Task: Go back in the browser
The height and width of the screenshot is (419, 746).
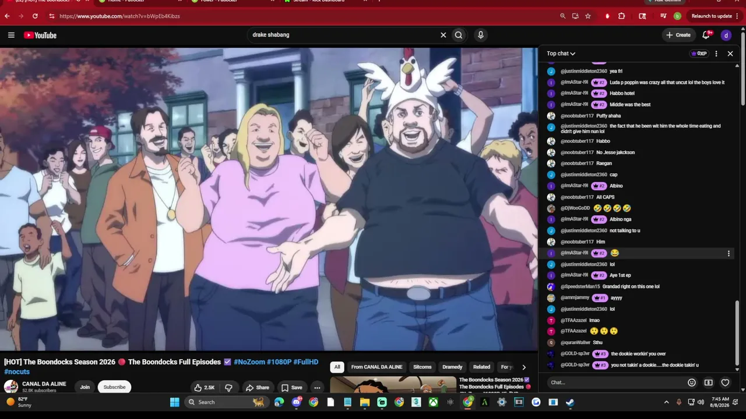Action: pos(7,16)
